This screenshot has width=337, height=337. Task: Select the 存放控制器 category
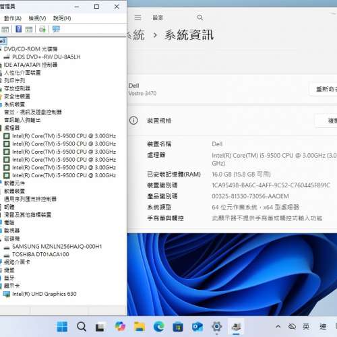[x=17, y=88]
